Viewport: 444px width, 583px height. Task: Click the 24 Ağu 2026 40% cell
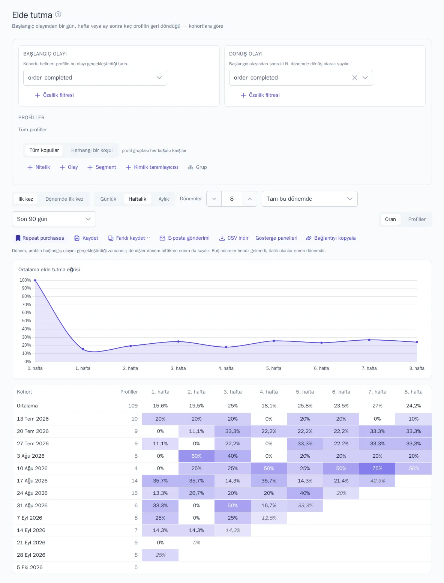[x=305, y=493]
